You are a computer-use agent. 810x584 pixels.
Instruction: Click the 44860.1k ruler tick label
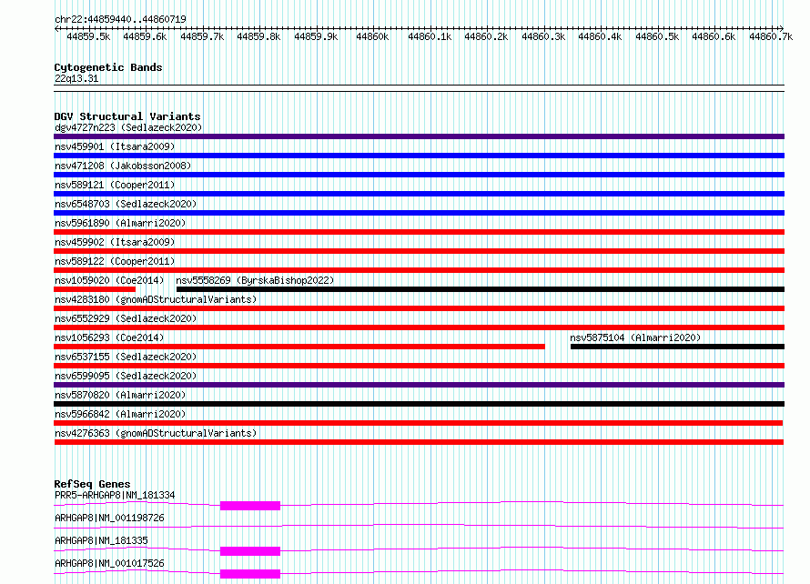point(430,36)
